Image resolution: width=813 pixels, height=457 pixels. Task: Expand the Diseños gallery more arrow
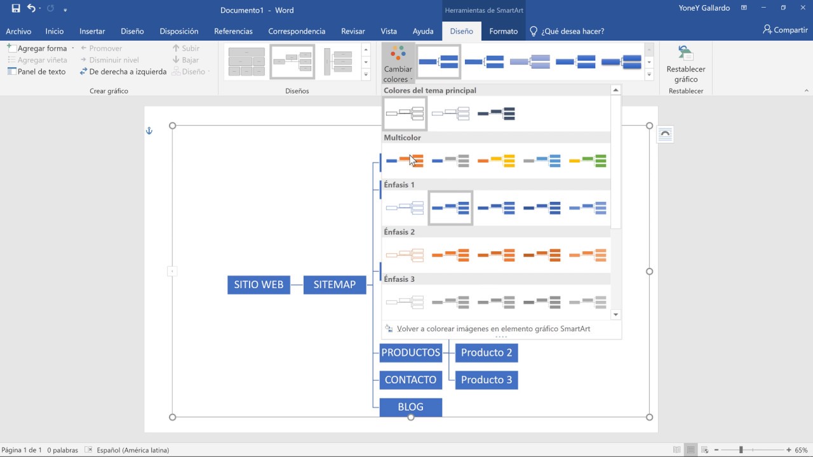(x=366, y=74)
